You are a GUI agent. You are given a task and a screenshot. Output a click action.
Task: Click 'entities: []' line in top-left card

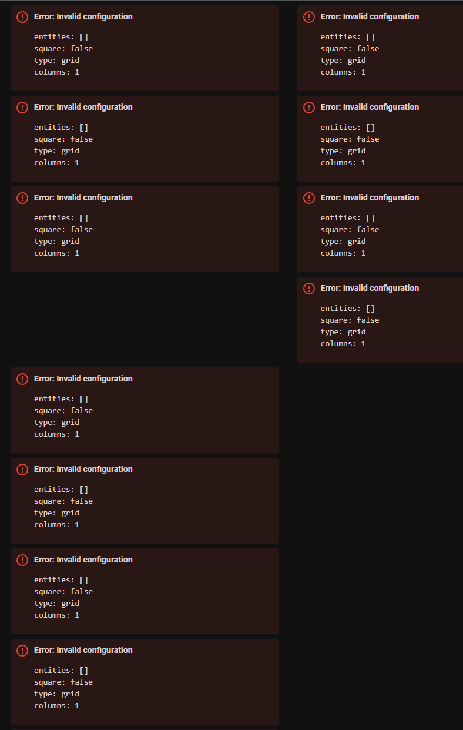coord(61,37)
